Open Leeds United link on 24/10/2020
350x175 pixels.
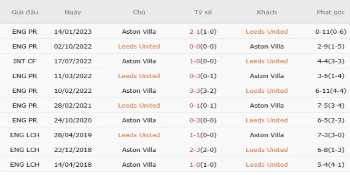(x=267, y=120)
